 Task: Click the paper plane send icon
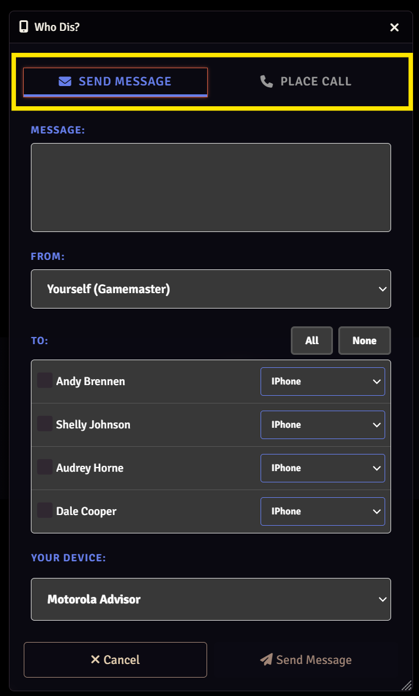pyautogui.click(x=266, y=660)
